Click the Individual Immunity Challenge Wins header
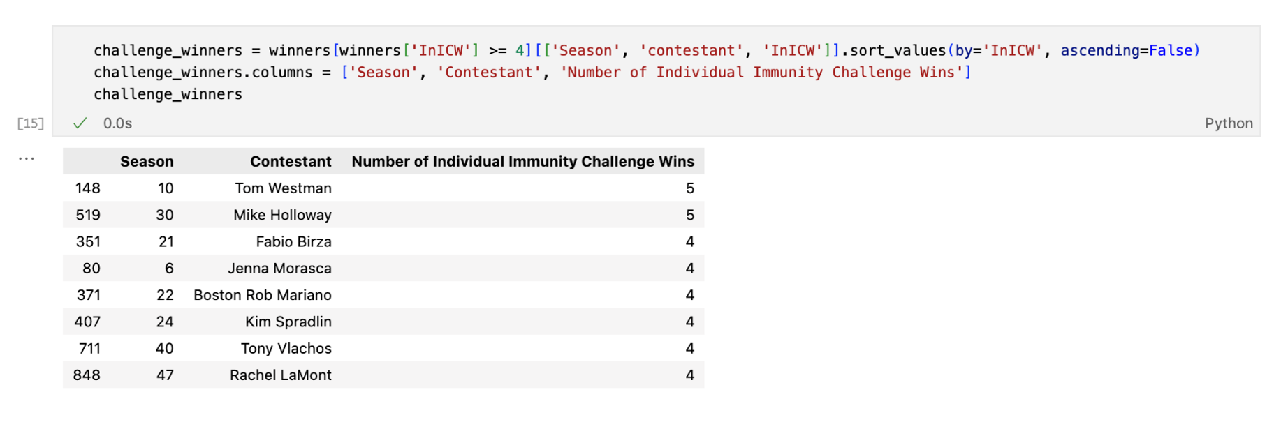The width and height of the screenshot is (1274, 422). point(522,162)
